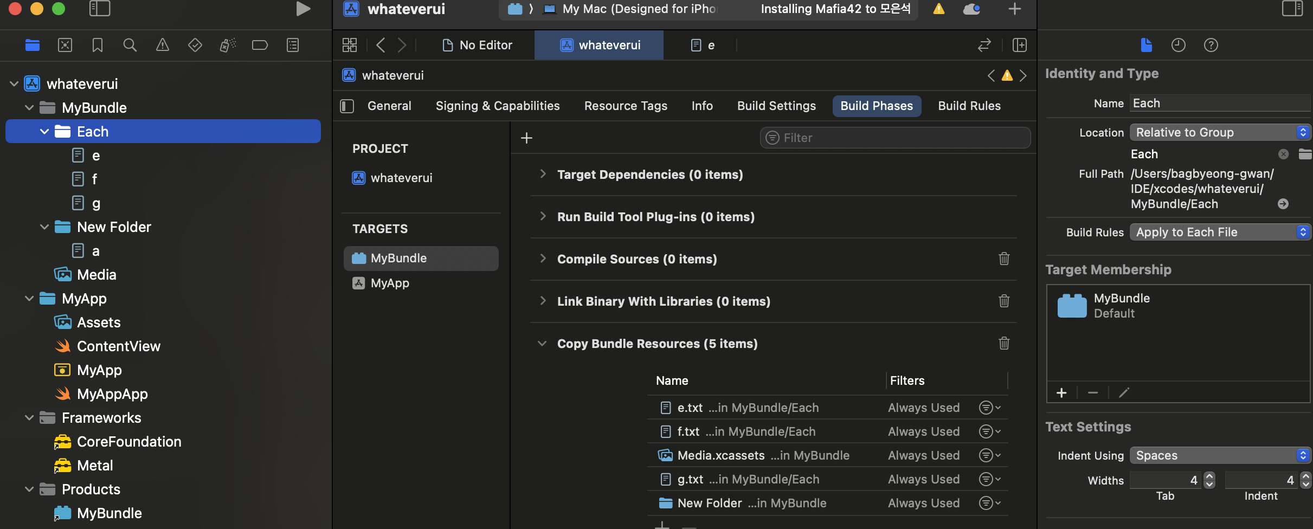Toggle editor review swap arrows icon

(984, 45)
